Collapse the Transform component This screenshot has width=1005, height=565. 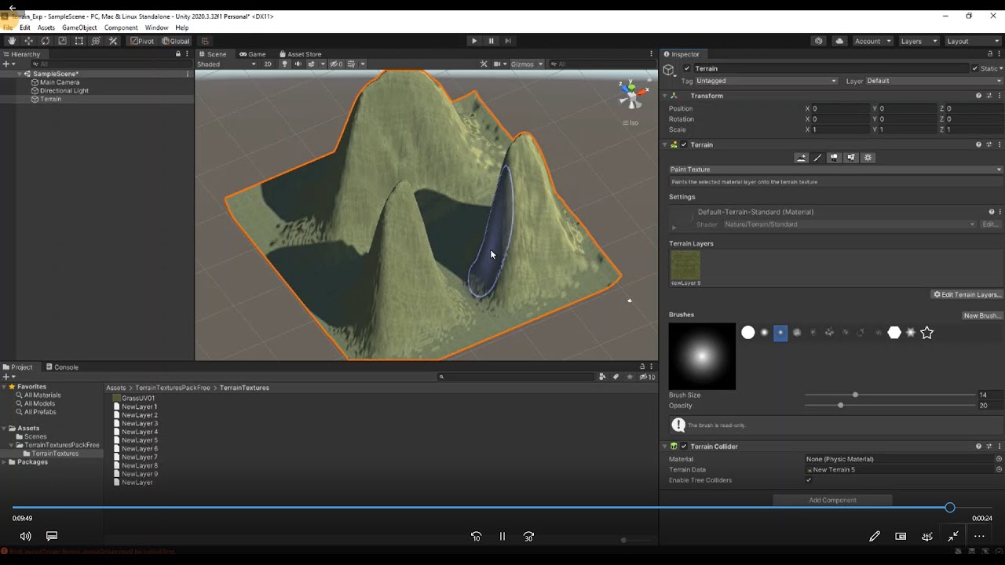click(664, 96)
